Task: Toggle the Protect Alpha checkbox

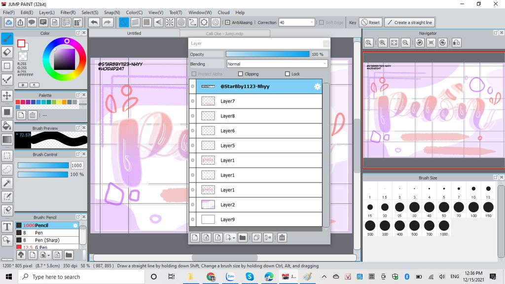Action: [194, 74]
